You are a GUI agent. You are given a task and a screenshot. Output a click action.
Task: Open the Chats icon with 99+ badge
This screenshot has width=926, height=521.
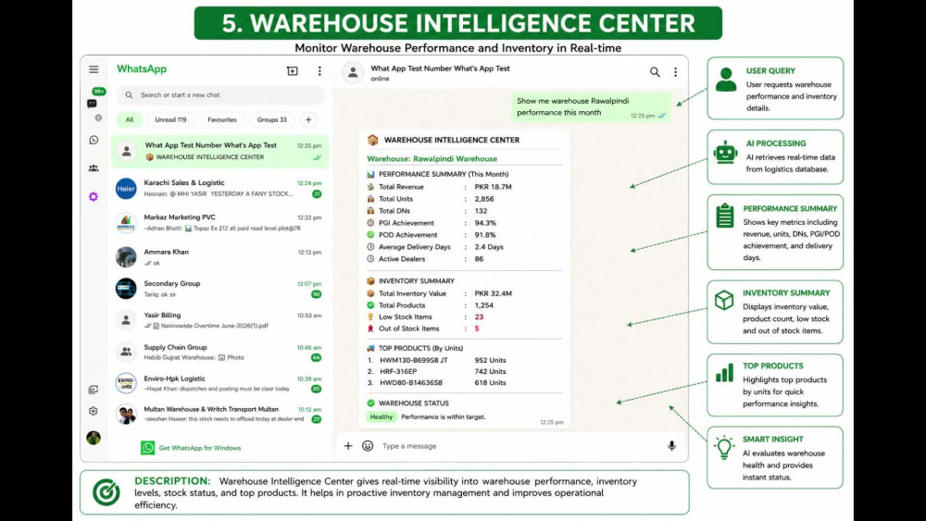click(92, 104)
